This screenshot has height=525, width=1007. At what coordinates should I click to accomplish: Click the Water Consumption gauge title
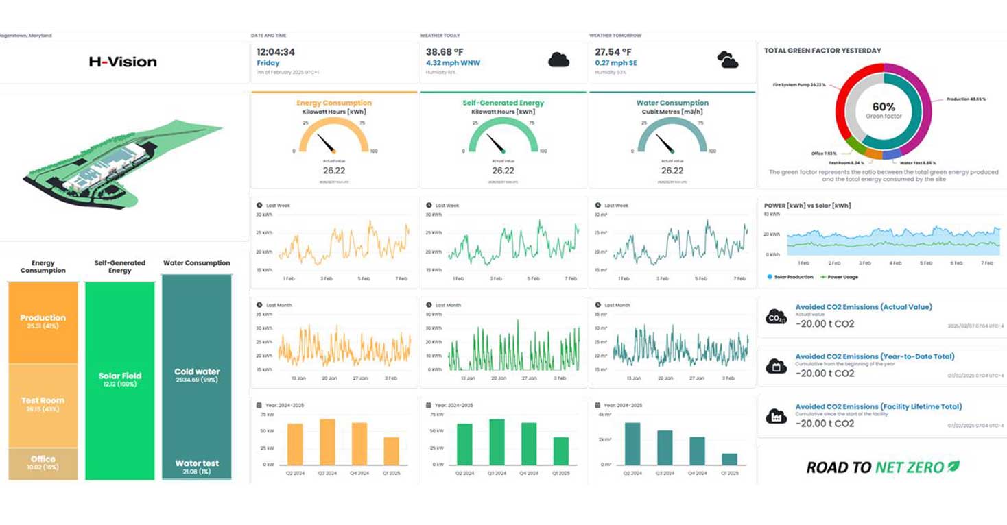tap(672, 103)
